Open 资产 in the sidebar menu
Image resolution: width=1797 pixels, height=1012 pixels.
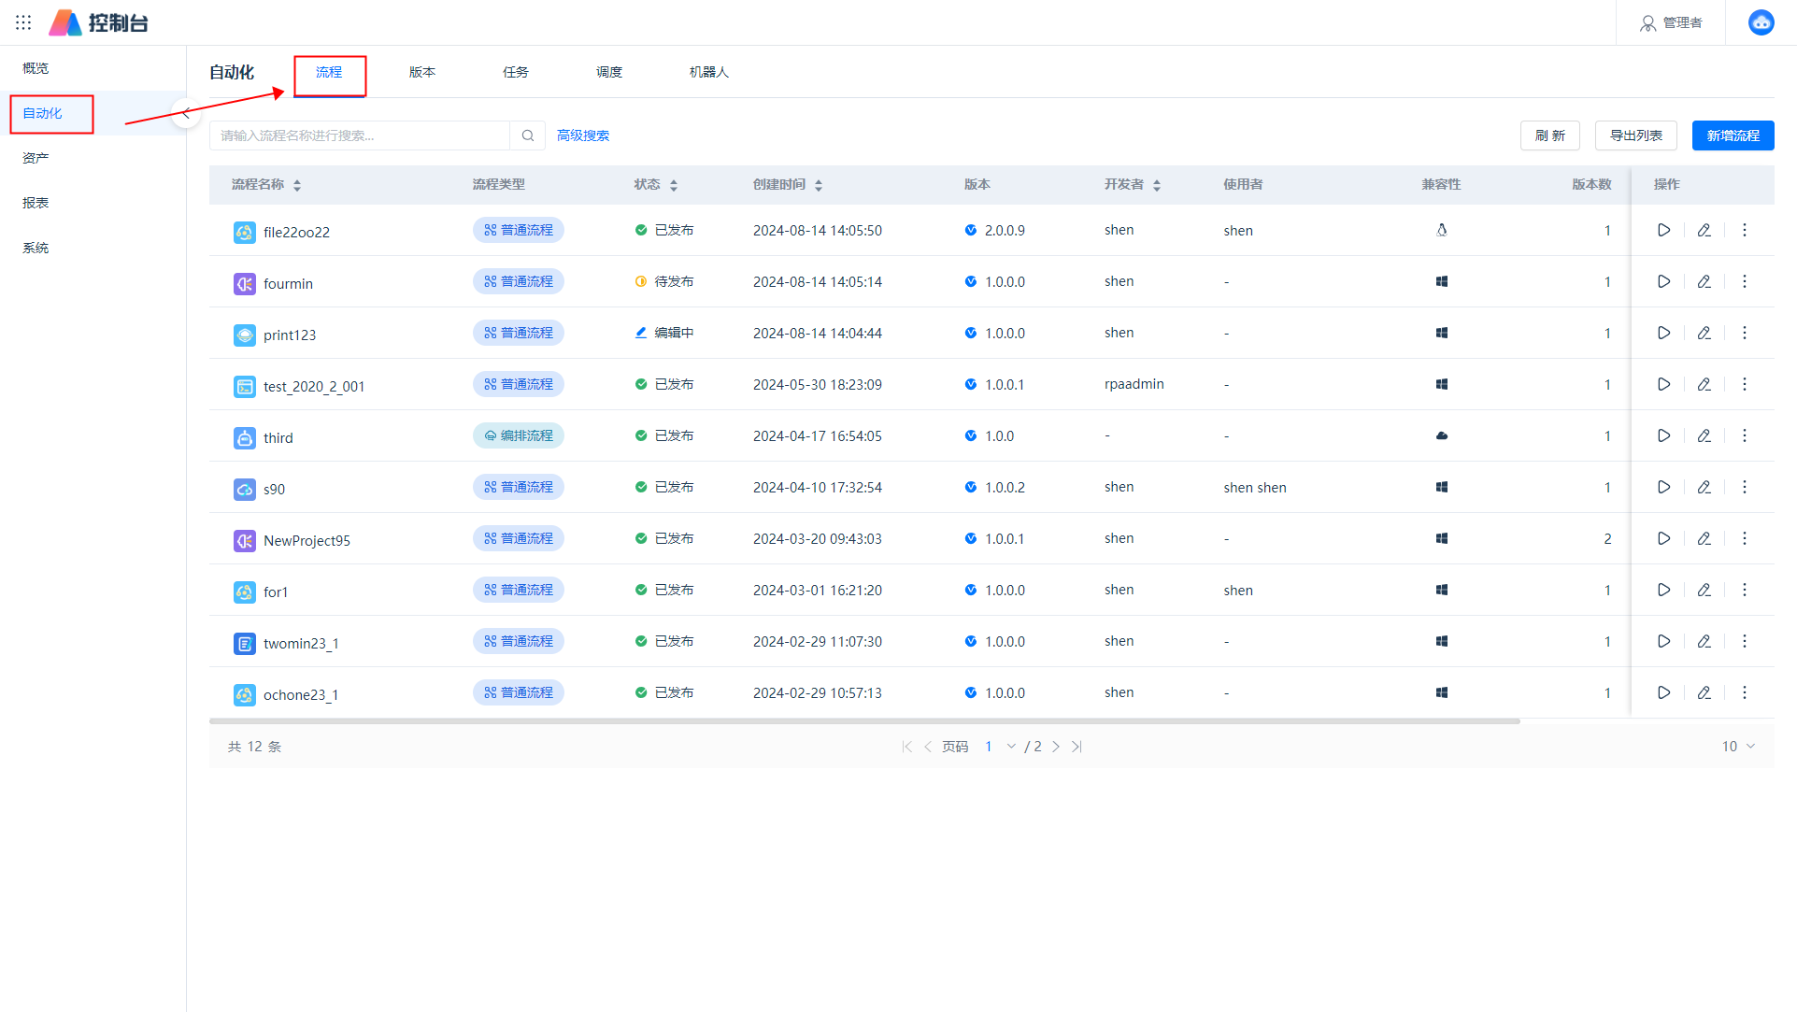[36, 158]
